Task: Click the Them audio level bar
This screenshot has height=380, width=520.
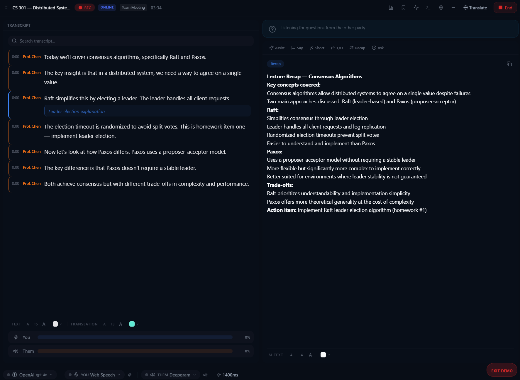Action: click(135, 351)
